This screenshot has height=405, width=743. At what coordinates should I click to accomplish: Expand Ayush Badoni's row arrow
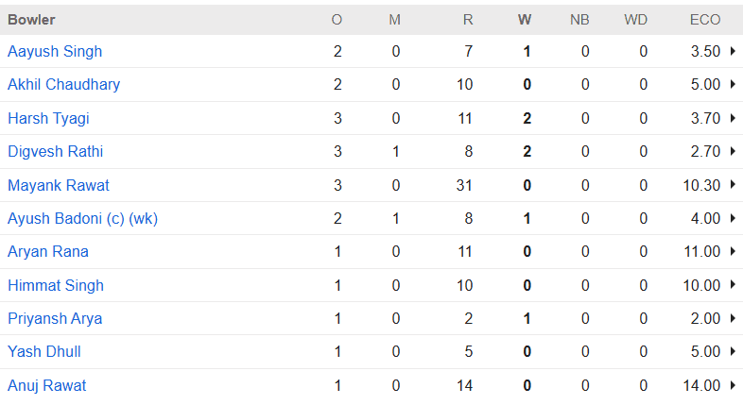coord(733,218)
